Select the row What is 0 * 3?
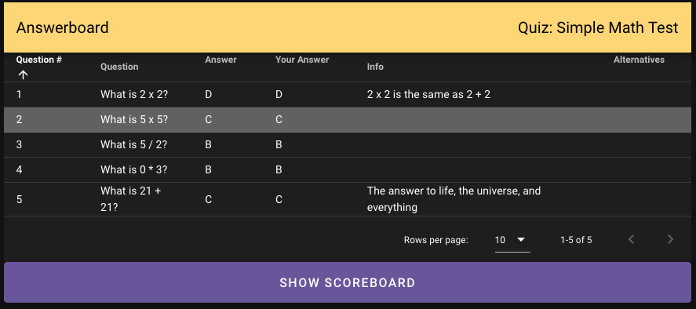Screen dimensions: 696x309 click(348, 169)
